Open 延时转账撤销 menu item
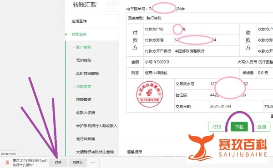 click(x=87, y=74)
